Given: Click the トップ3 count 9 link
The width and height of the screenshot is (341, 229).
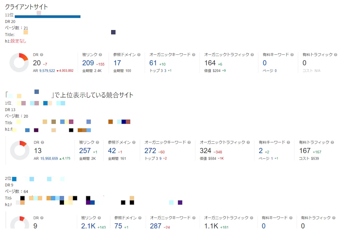Looking at the screenshot, I should point(160,158).
